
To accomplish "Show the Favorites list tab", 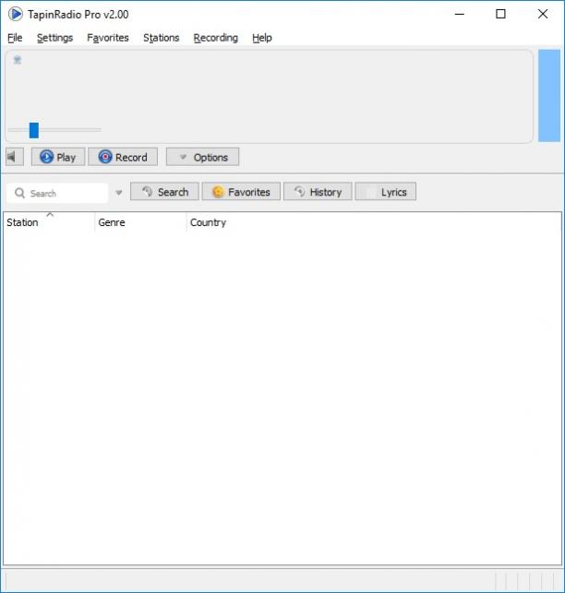I will (x=241, y=191).
